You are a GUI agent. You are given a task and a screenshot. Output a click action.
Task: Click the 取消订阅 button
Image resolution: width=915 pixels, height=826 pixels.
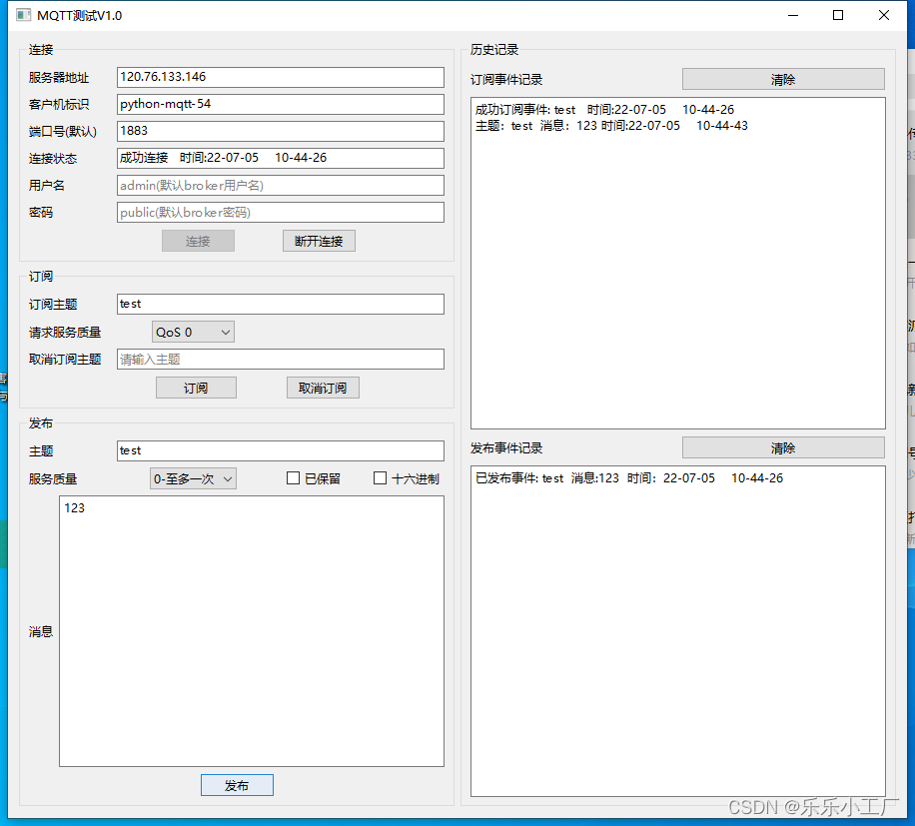click(323, 388)
